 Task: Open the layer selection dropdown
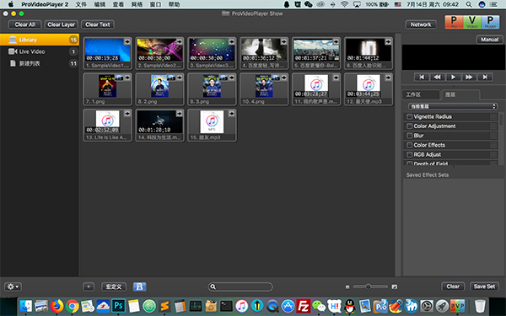pyautogui.click(x=453, y=106)
